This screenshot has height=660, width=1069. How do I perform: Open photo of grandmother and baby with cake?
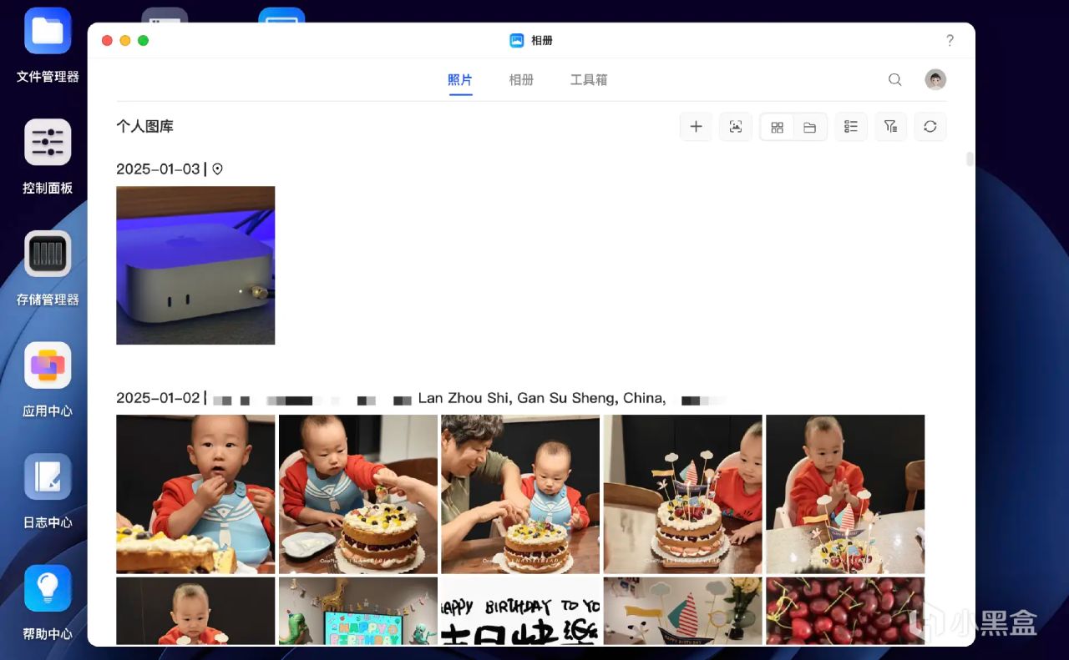(x=520, y=494)
